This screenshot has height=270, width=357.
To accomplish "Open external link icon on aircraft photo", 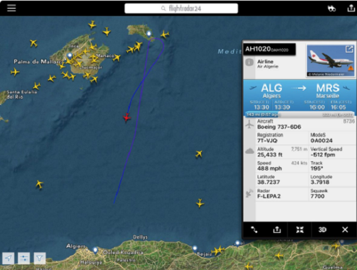I will coord(350,49).
